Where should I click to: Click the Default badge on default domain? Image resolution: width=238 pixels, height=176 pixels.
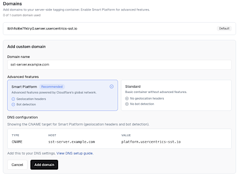[x=224, y=28]
